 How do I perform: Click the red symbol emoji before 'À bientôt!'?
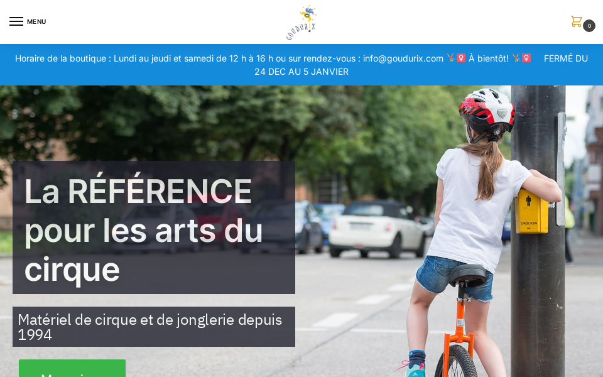point(461,58)
